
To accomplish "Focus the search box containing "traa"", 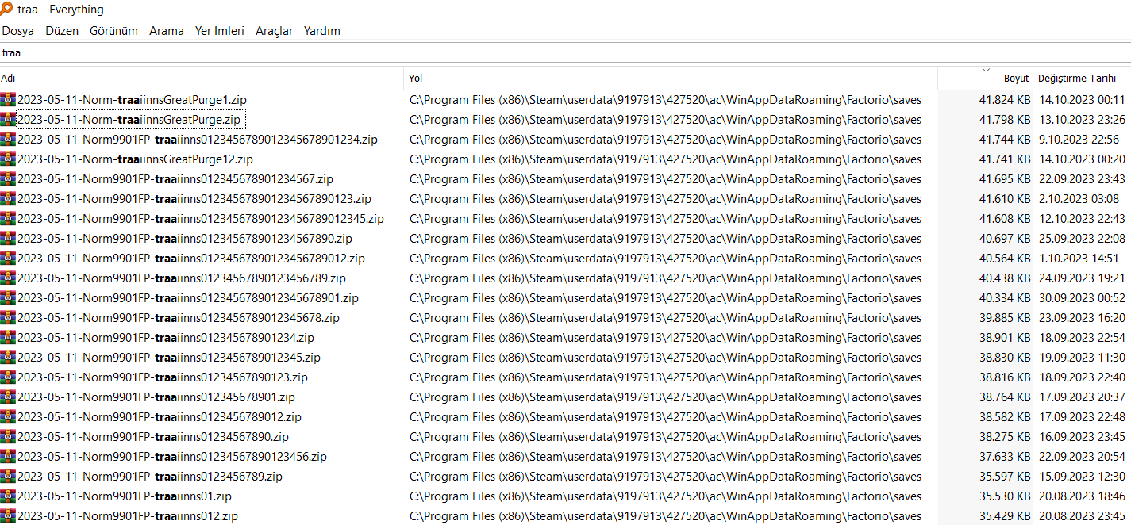I will (x=565, y=53).
